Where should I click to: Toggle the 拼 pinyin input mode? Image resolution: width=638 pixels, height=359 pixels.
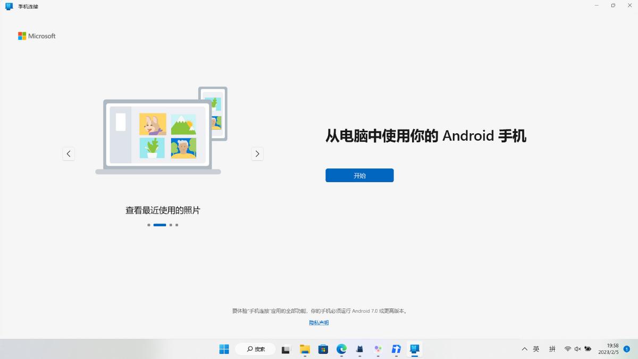[x=552, y=349]
